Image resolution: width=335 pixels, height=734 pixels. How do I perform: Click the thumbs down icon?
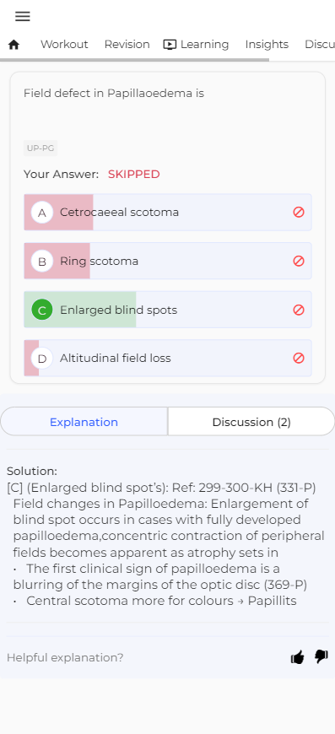[321, 656]
